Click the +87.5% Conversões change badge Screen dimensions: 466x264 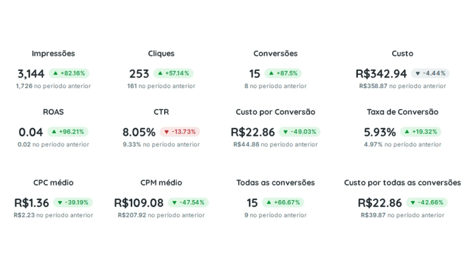[x=283, y=73]
